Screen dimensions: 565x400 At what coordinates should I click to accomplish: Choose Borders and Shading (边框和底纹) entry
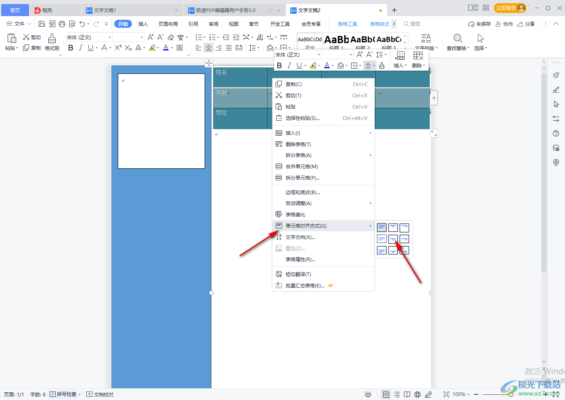(x=324, y=192)
